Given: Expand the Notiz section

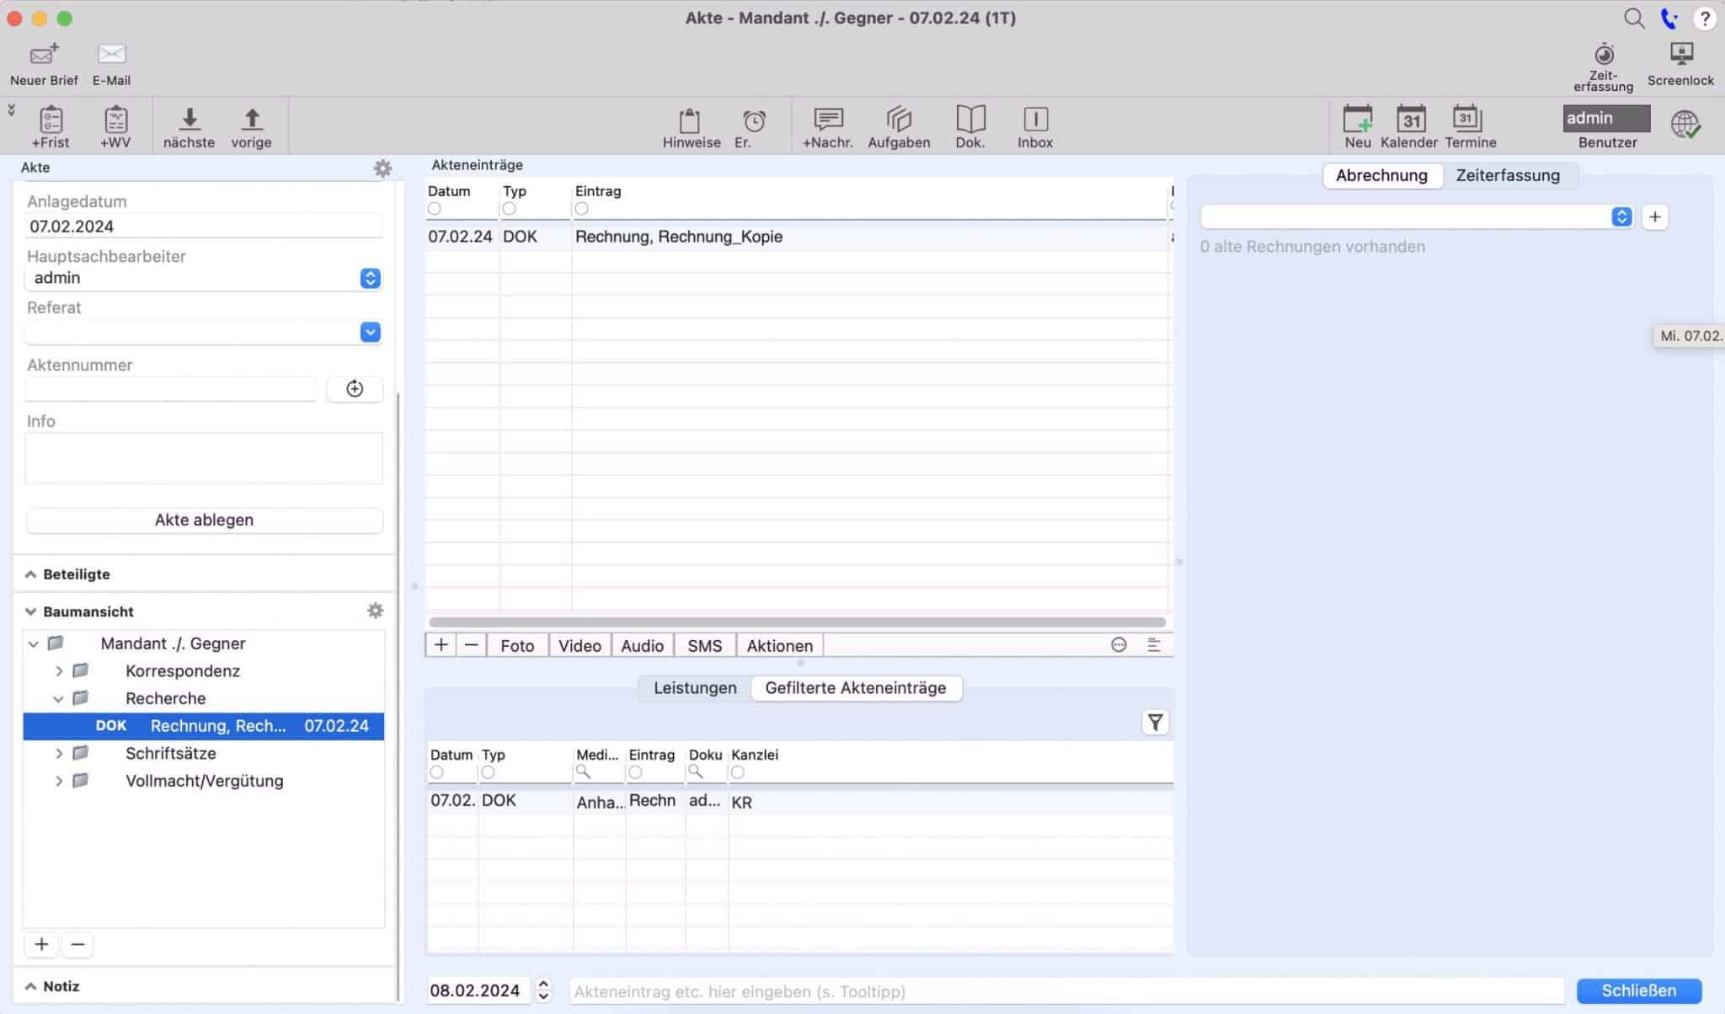Looking at the screenshot, I should pos(30,986).
